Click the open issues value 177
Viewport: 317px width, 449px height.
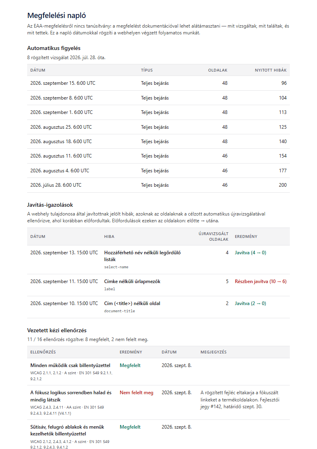coord(283,171)
